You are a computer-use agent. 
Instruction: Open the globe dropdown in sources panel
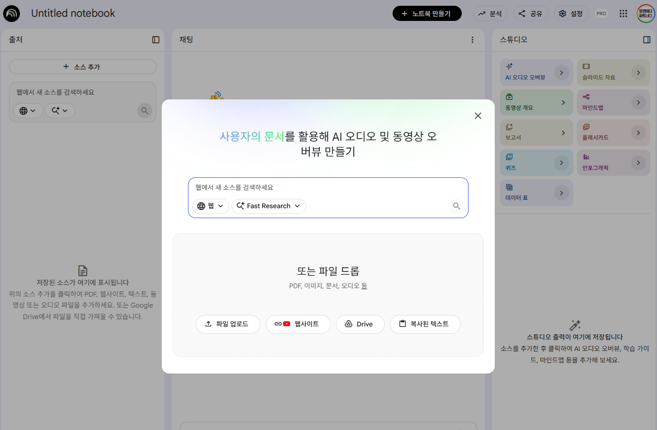click(x=28, y=110)
